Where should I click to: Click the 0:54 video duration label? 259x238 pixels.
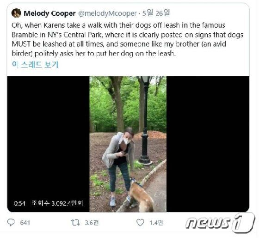19,203
